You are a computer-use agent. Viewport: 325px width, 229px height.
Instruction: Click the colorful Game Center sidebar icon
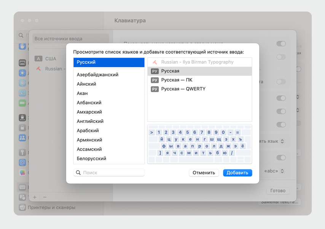(x=22, y=172)
